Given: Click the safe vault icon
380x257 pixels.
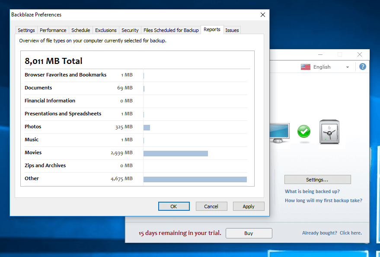Looking at the screenshot, I should point(329,132).
